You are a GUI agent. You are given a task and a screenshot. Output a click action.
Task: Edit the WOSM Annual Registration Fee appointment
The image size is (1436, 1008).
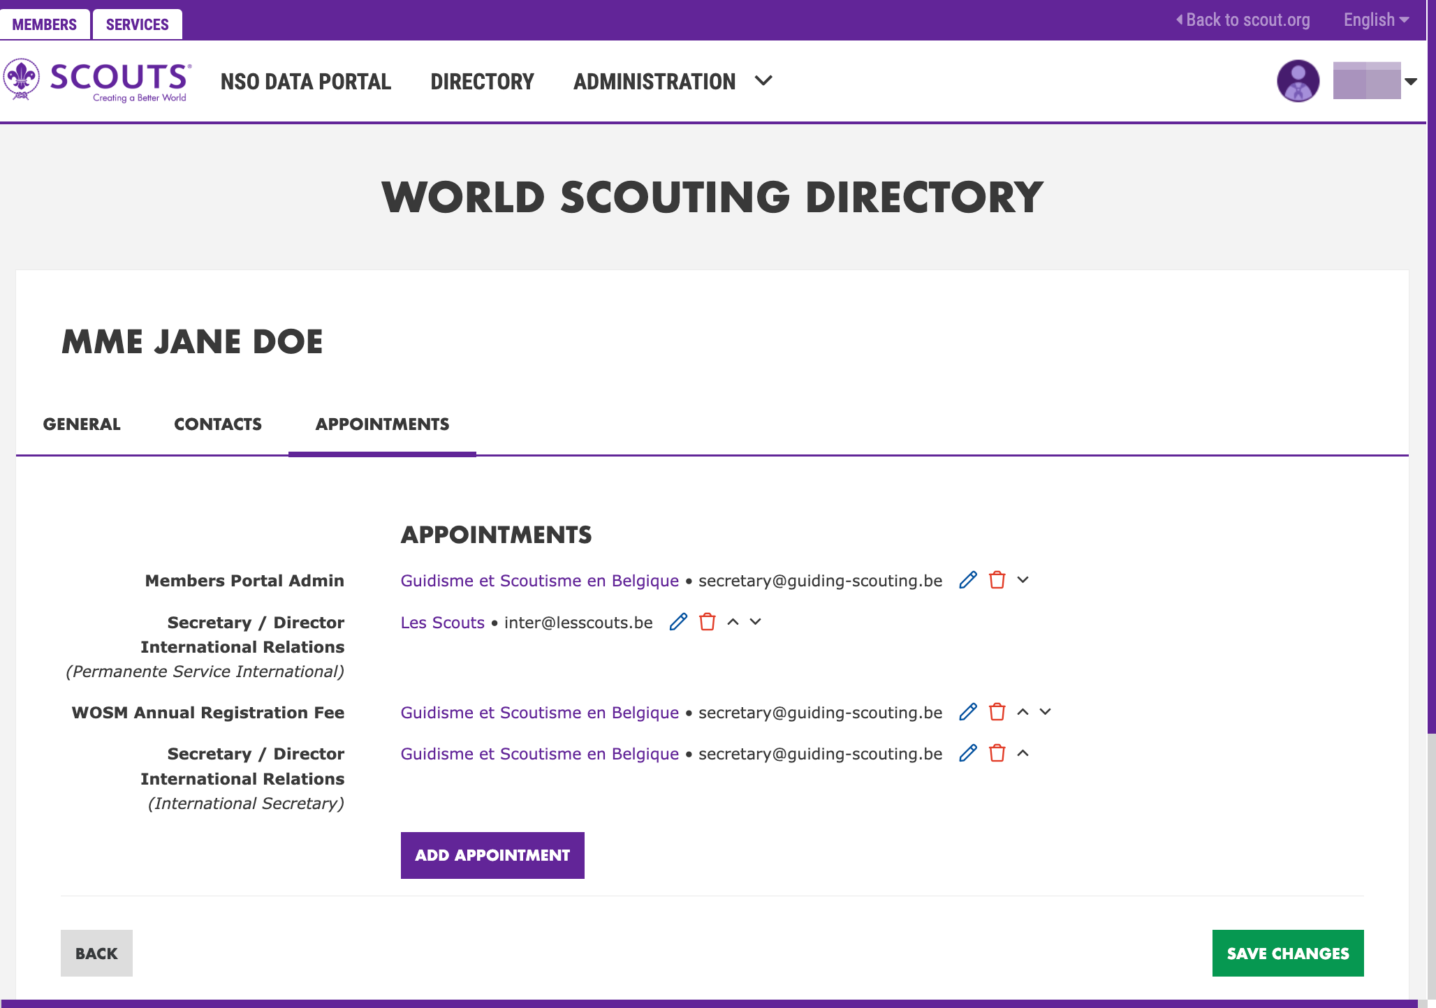click(968, 712)
